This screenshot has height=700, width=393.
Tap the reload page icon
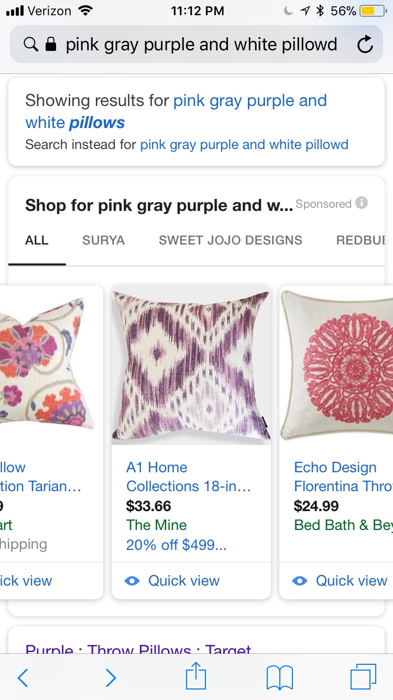pos(365,45)
